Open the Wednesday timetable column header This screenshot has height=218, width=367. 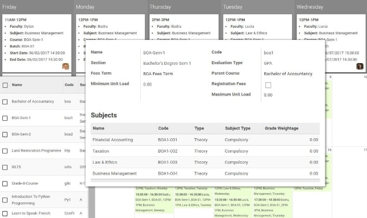click(310, 7)
